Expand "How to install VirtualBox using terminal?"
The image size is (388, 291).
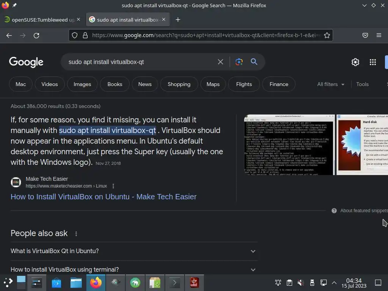click(134, 269)
